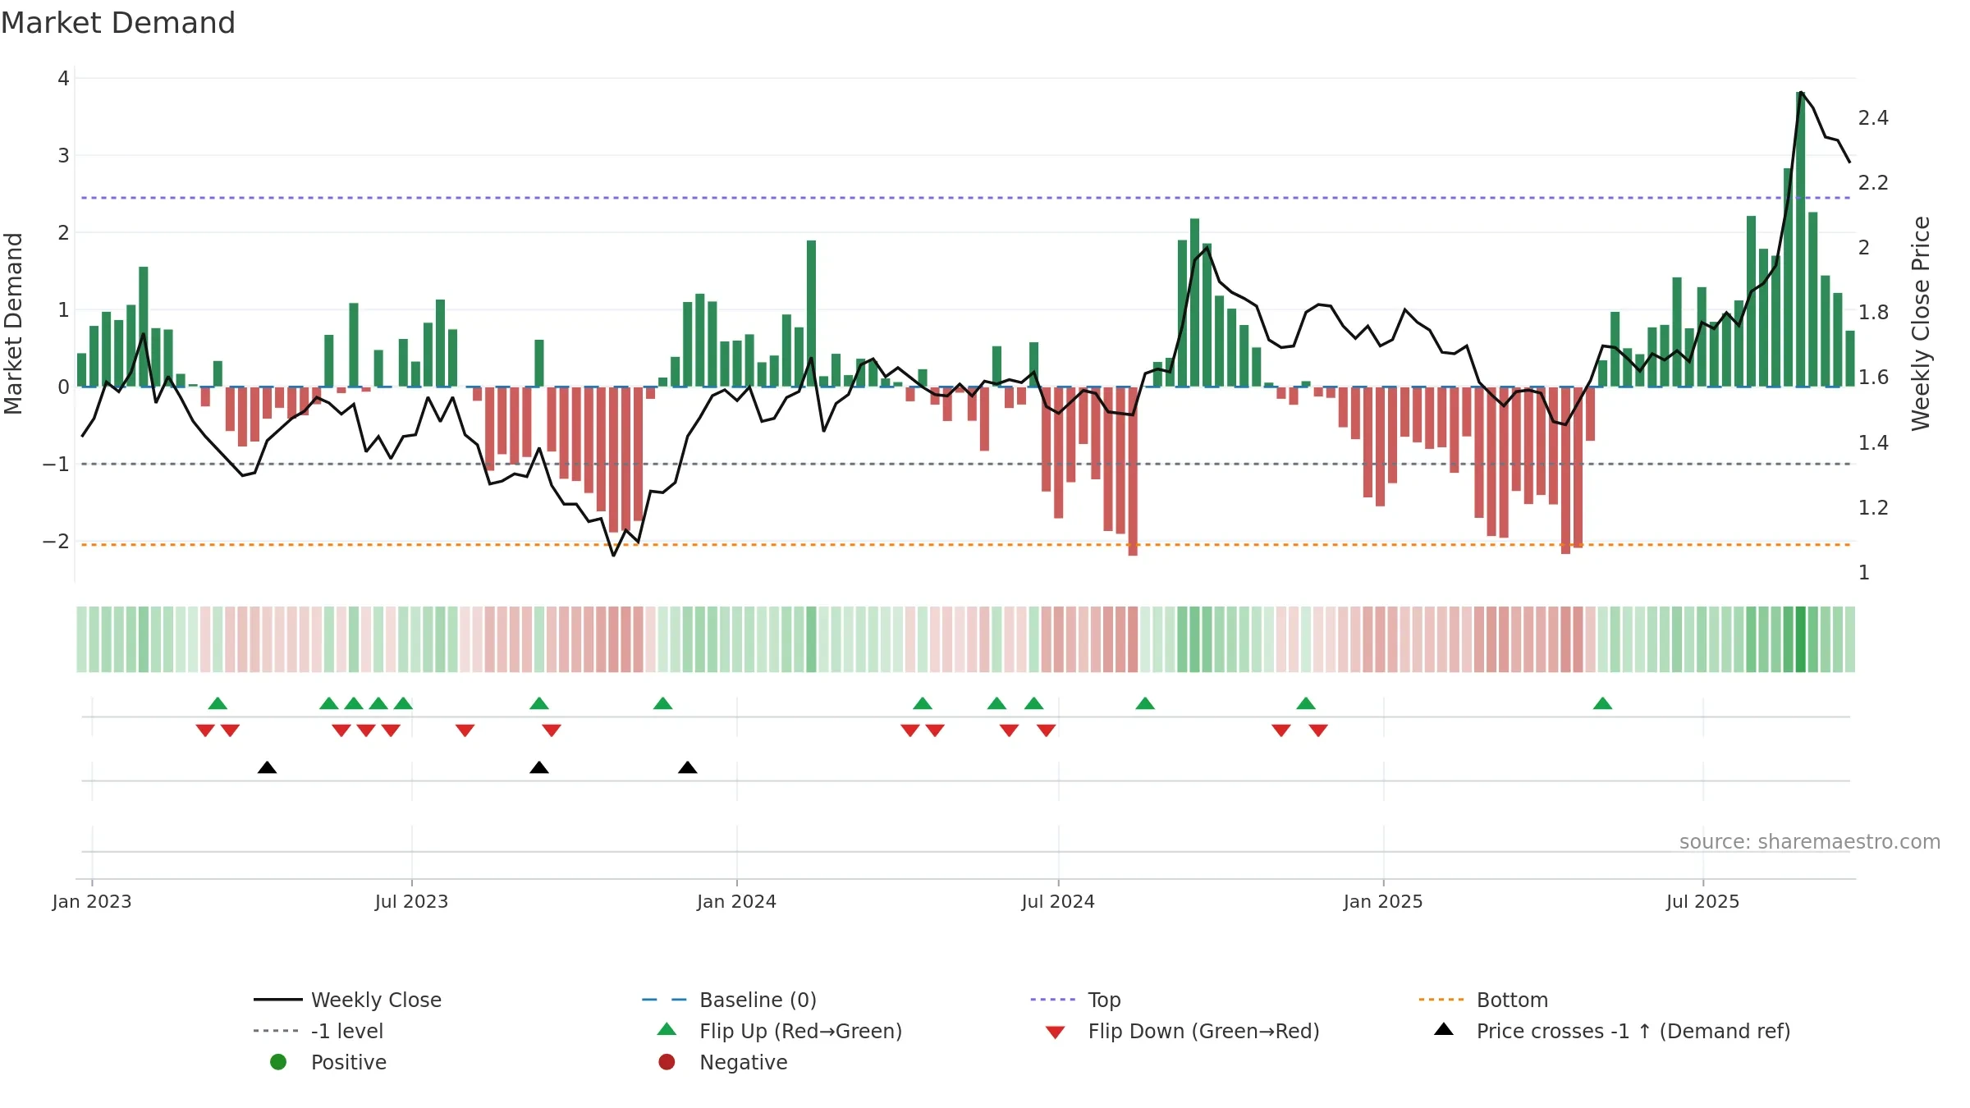
Task: Toggle the -1 level legend label
Action: (347, 1031)
